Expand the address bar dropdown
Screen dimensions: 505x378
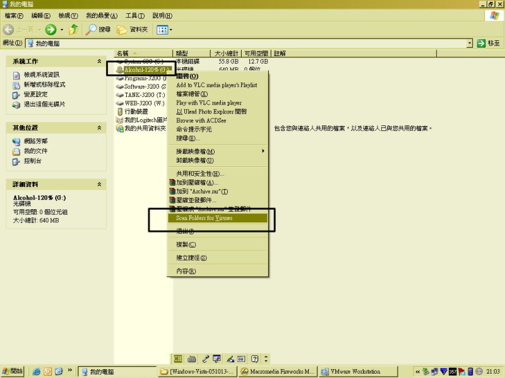470,43
